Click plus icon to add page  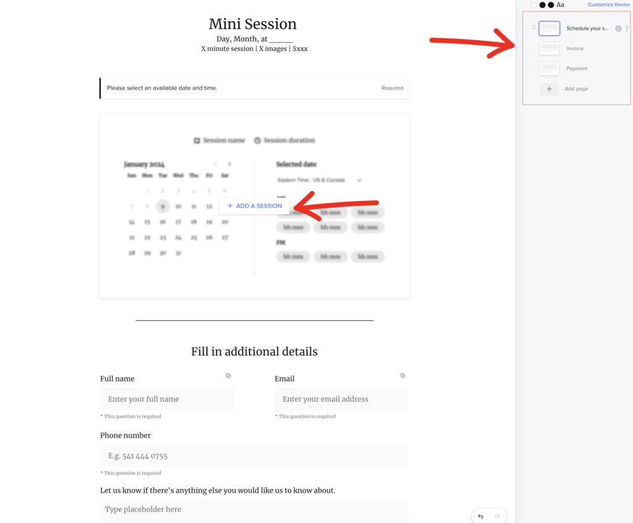(x=549, y=89)
